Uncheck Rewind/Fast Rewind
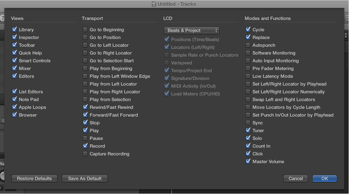349x194 pixels. (85, 107)
